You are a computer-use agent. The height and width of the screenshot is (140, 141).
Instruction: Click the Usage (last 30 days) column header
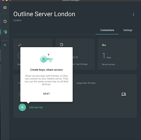click(x=86, y=83)
